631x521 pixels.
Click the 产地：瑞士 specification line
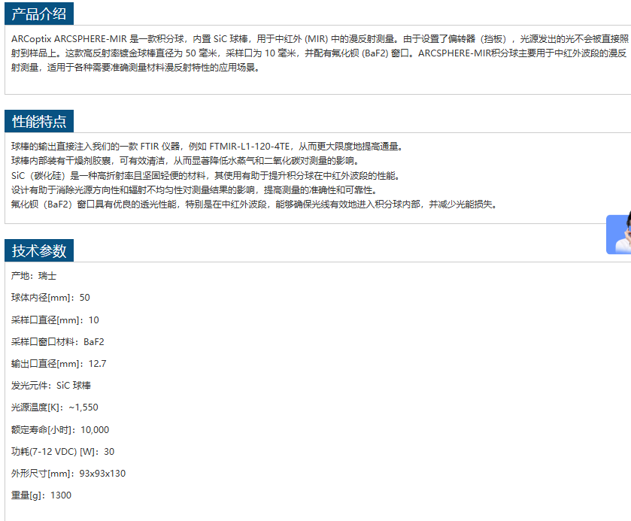pos(34,276)
